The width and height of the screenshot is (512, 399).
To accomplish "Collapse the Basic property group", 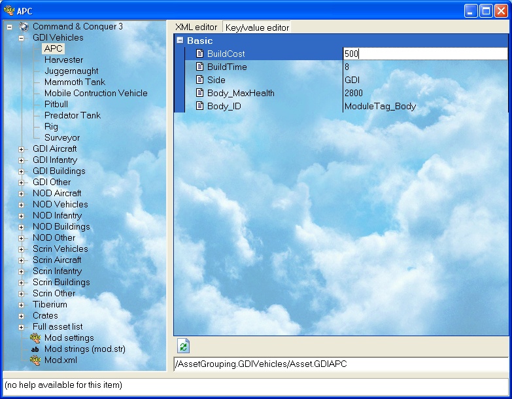I will click(180, 40).
